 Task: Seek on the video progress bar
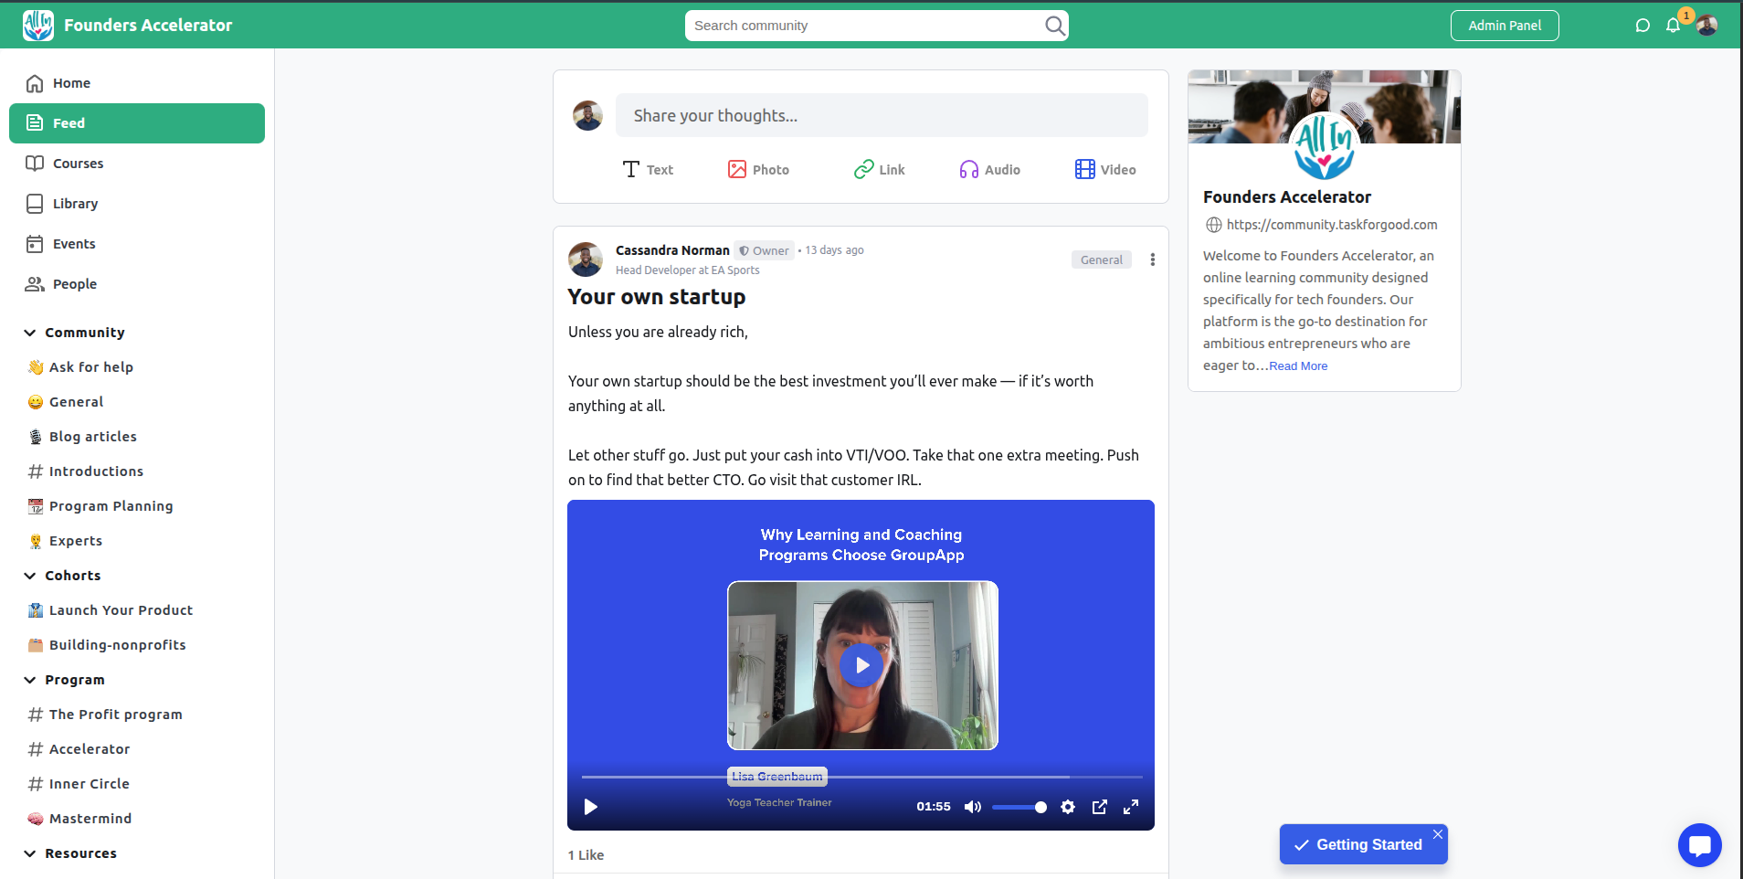point(861,777)
